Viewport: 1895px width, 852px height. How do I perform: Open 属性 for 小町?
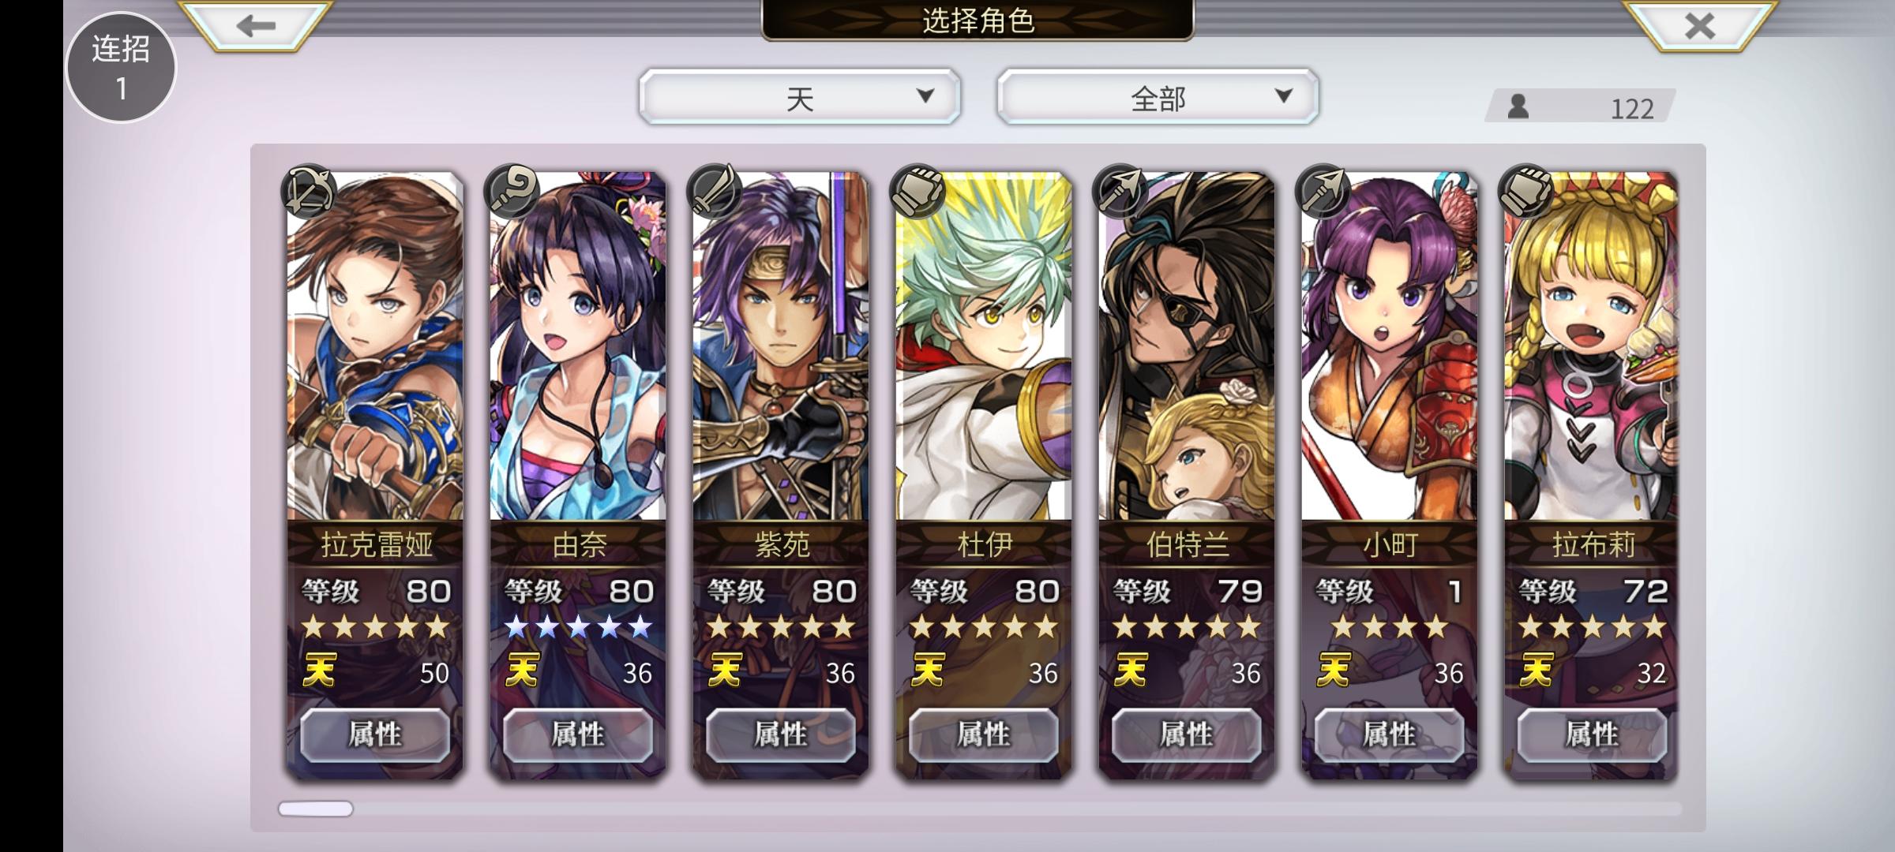pyautogui.click(x=1389, y=734)
